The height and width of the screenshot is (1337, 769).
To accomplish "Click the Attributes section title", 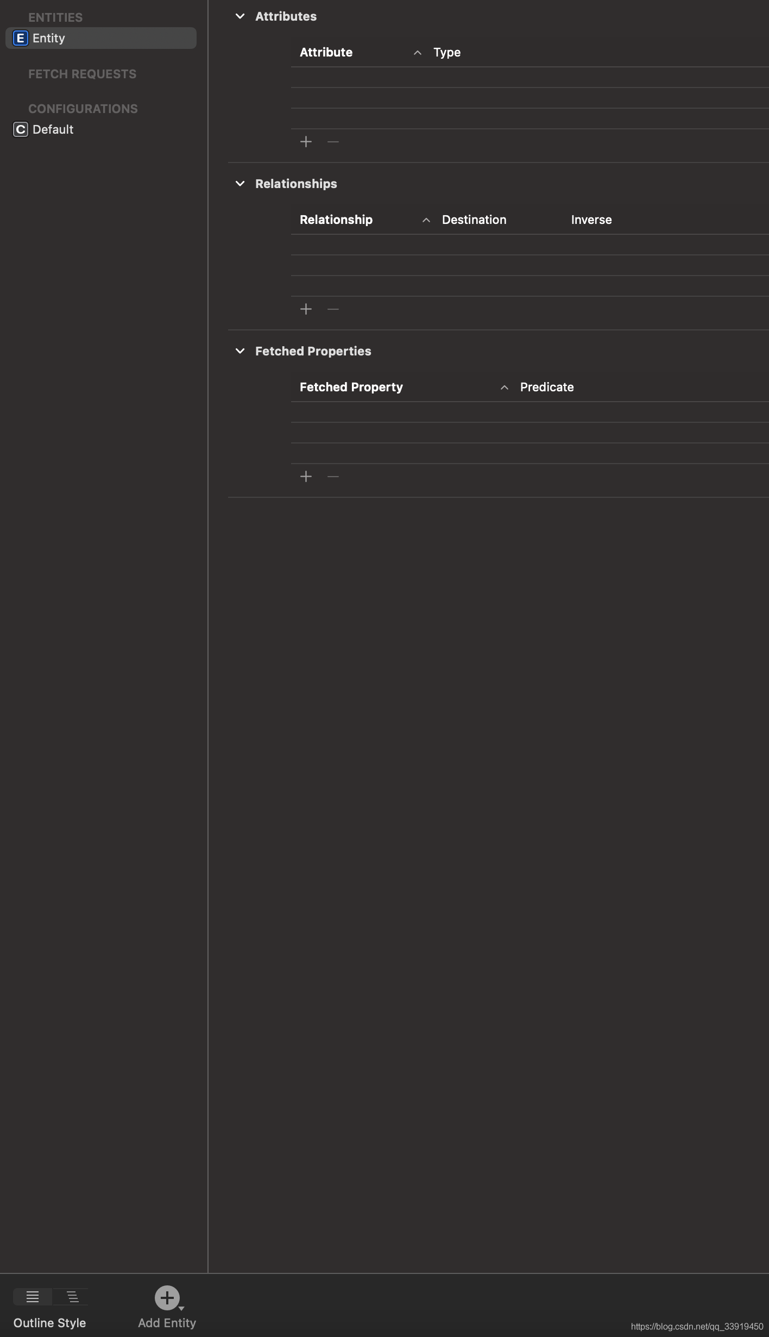I will click(x=286, y=16).
